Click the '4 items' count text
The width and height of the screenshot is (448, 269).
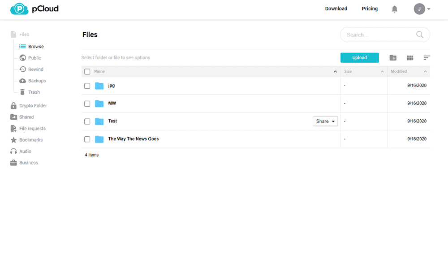coord(92,155)
